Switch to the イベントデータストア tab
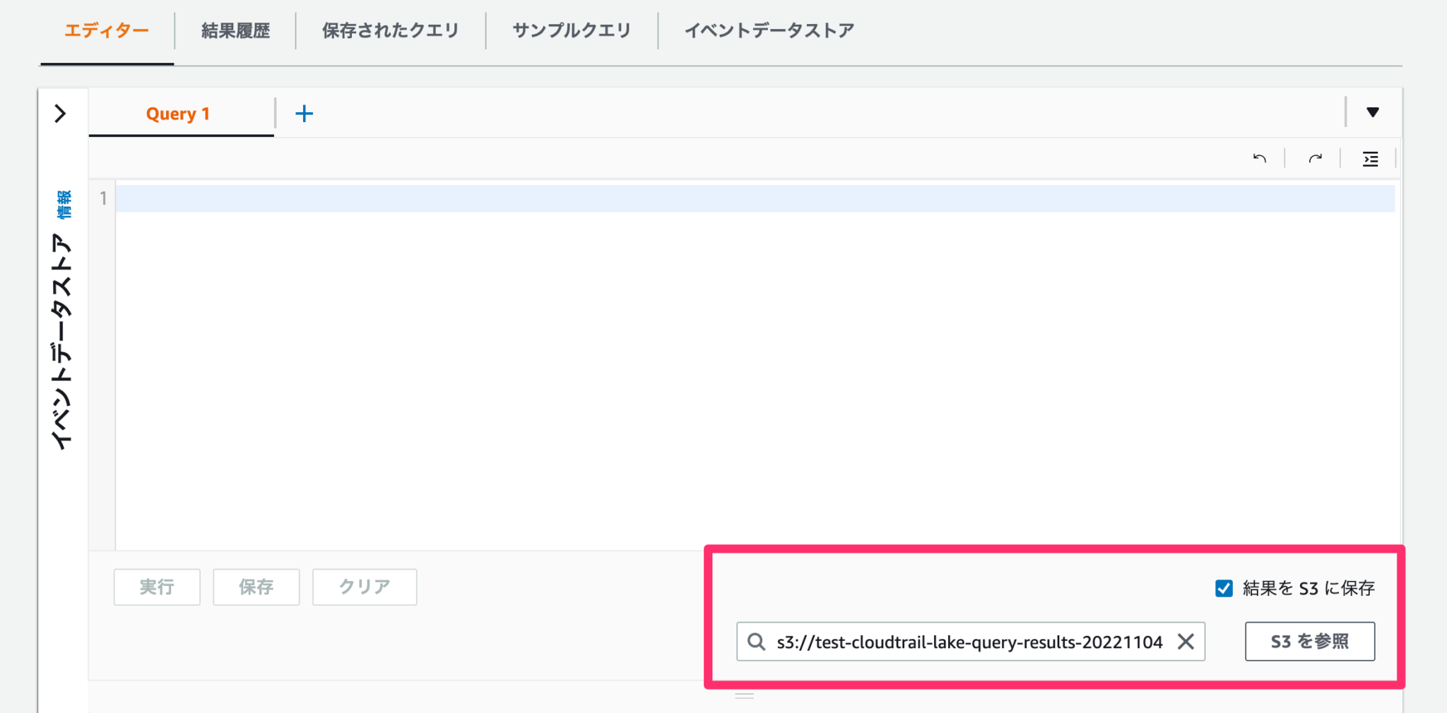This screenshot has height=713, width=1447. click(x=769, y=30)
